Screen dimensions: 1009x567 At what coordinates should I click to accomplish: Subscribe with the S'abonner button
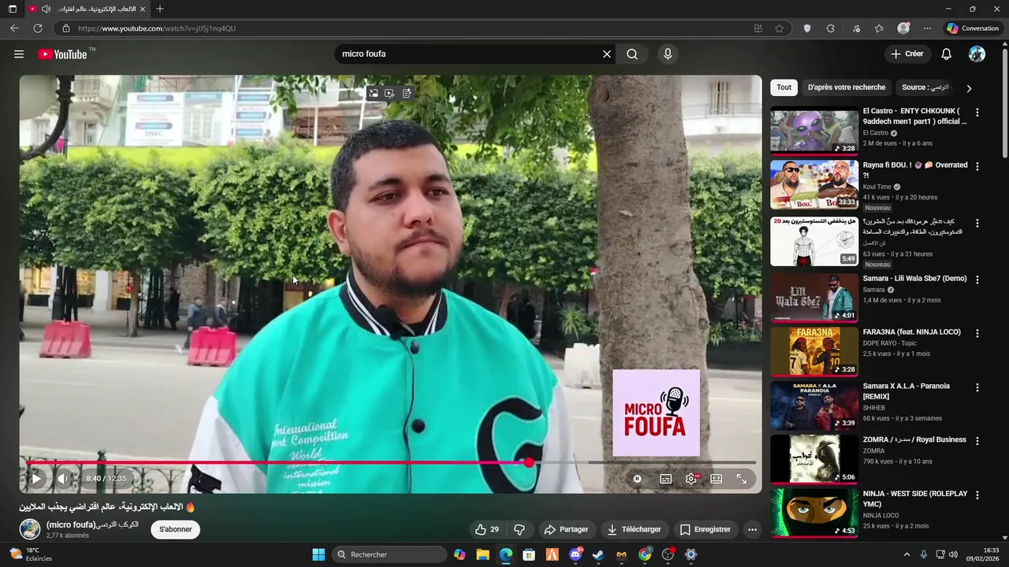176,529
